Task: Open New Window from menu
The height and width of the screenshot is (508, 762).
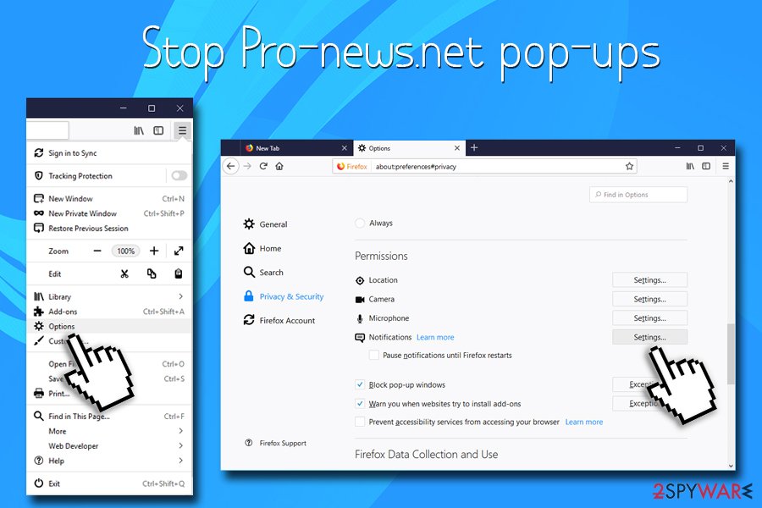Action: click(x=109, y=198)
